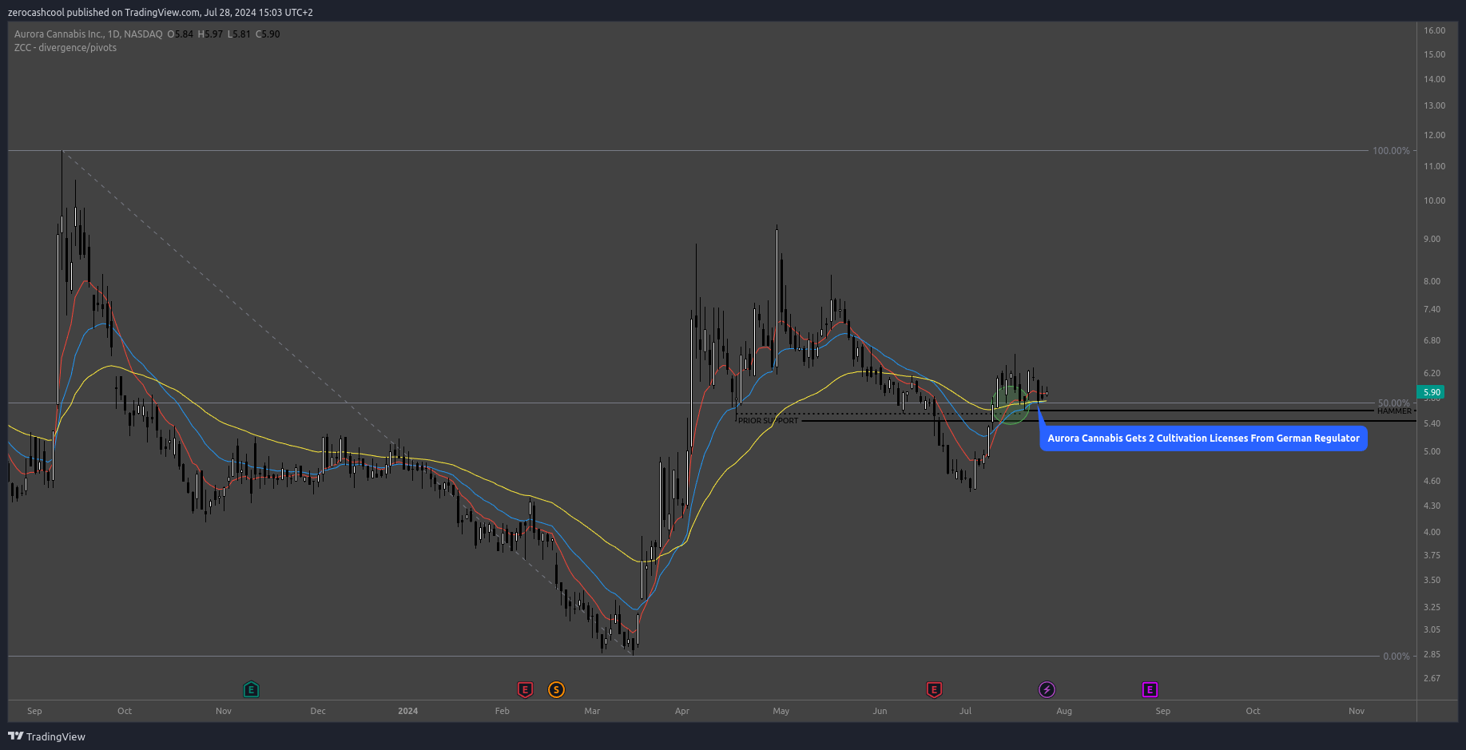Click the 6.80 price scale label
Image resolution: width=1466 pixels, height=750 pixels.
[1432, 340]
